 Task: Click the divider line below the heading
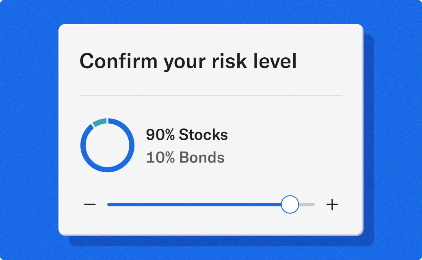(x=211, y=95)
